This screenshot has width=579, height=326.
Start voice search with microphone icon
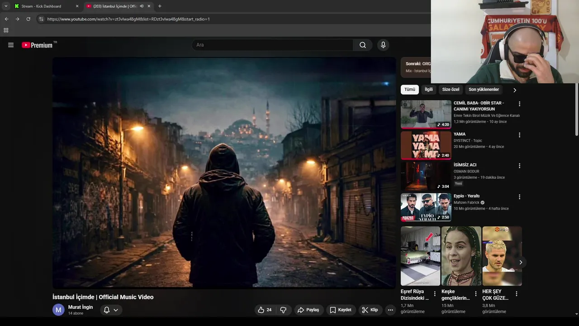click(383, 45)
